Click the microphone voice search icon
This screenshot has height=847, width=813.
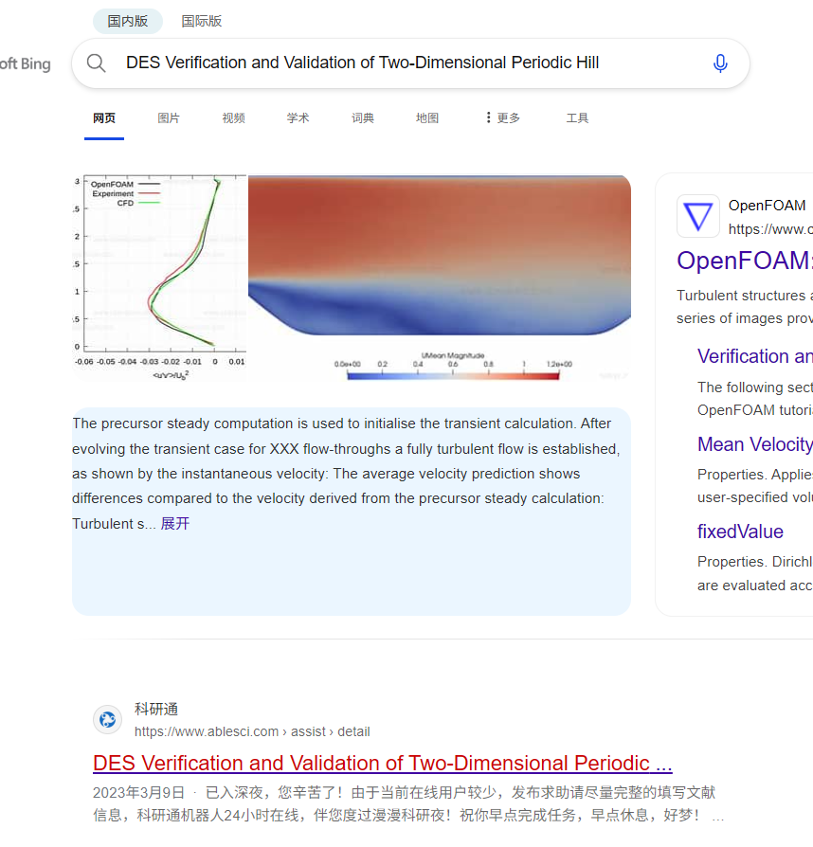tap(720, 63)
